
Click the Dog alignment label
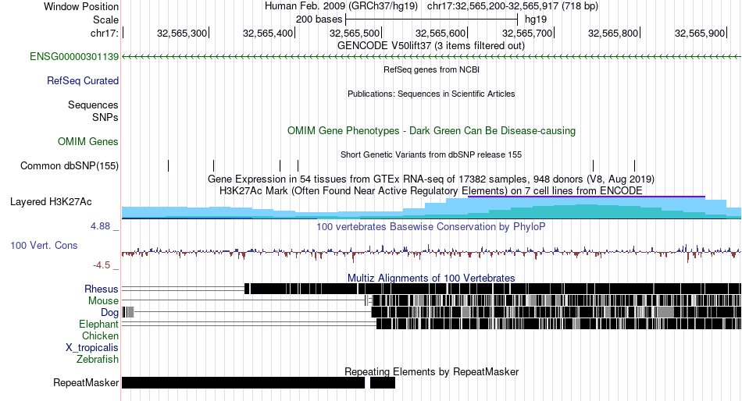109,313
